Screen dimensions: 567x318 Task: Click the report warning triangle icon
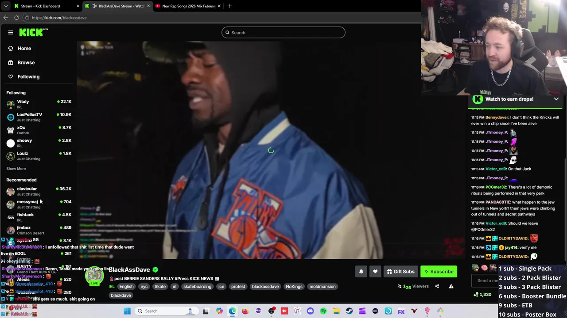tap(451, 286)
